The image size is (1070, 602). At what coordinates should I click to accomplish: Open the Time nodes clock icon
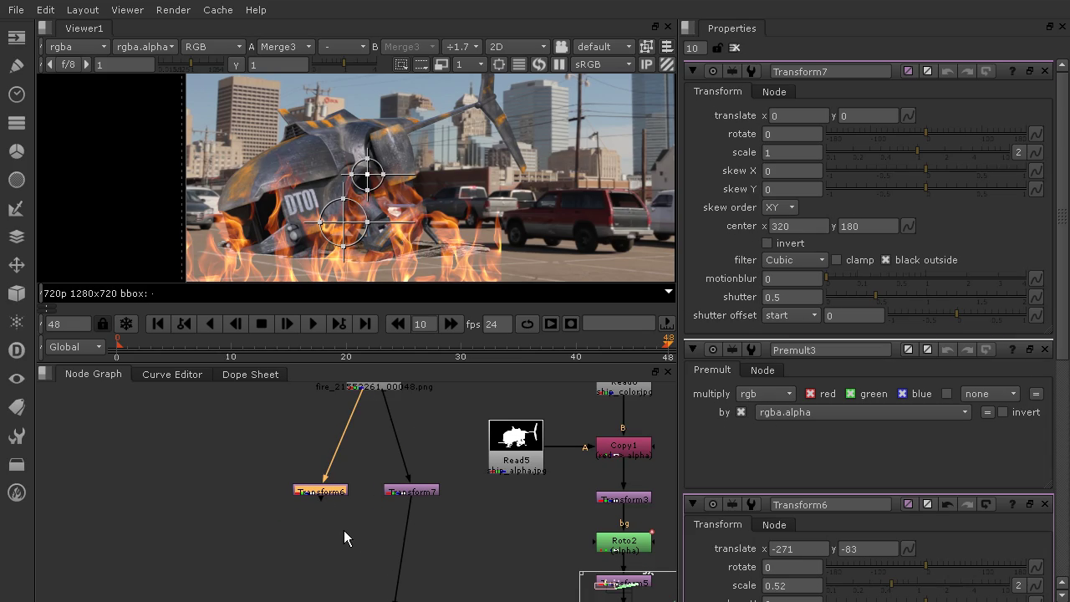coord(16,94)
